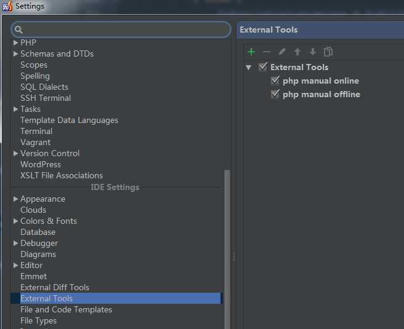Expand the Version Control settings node
The image size is (404, 329).
click(x=15, y=153)
